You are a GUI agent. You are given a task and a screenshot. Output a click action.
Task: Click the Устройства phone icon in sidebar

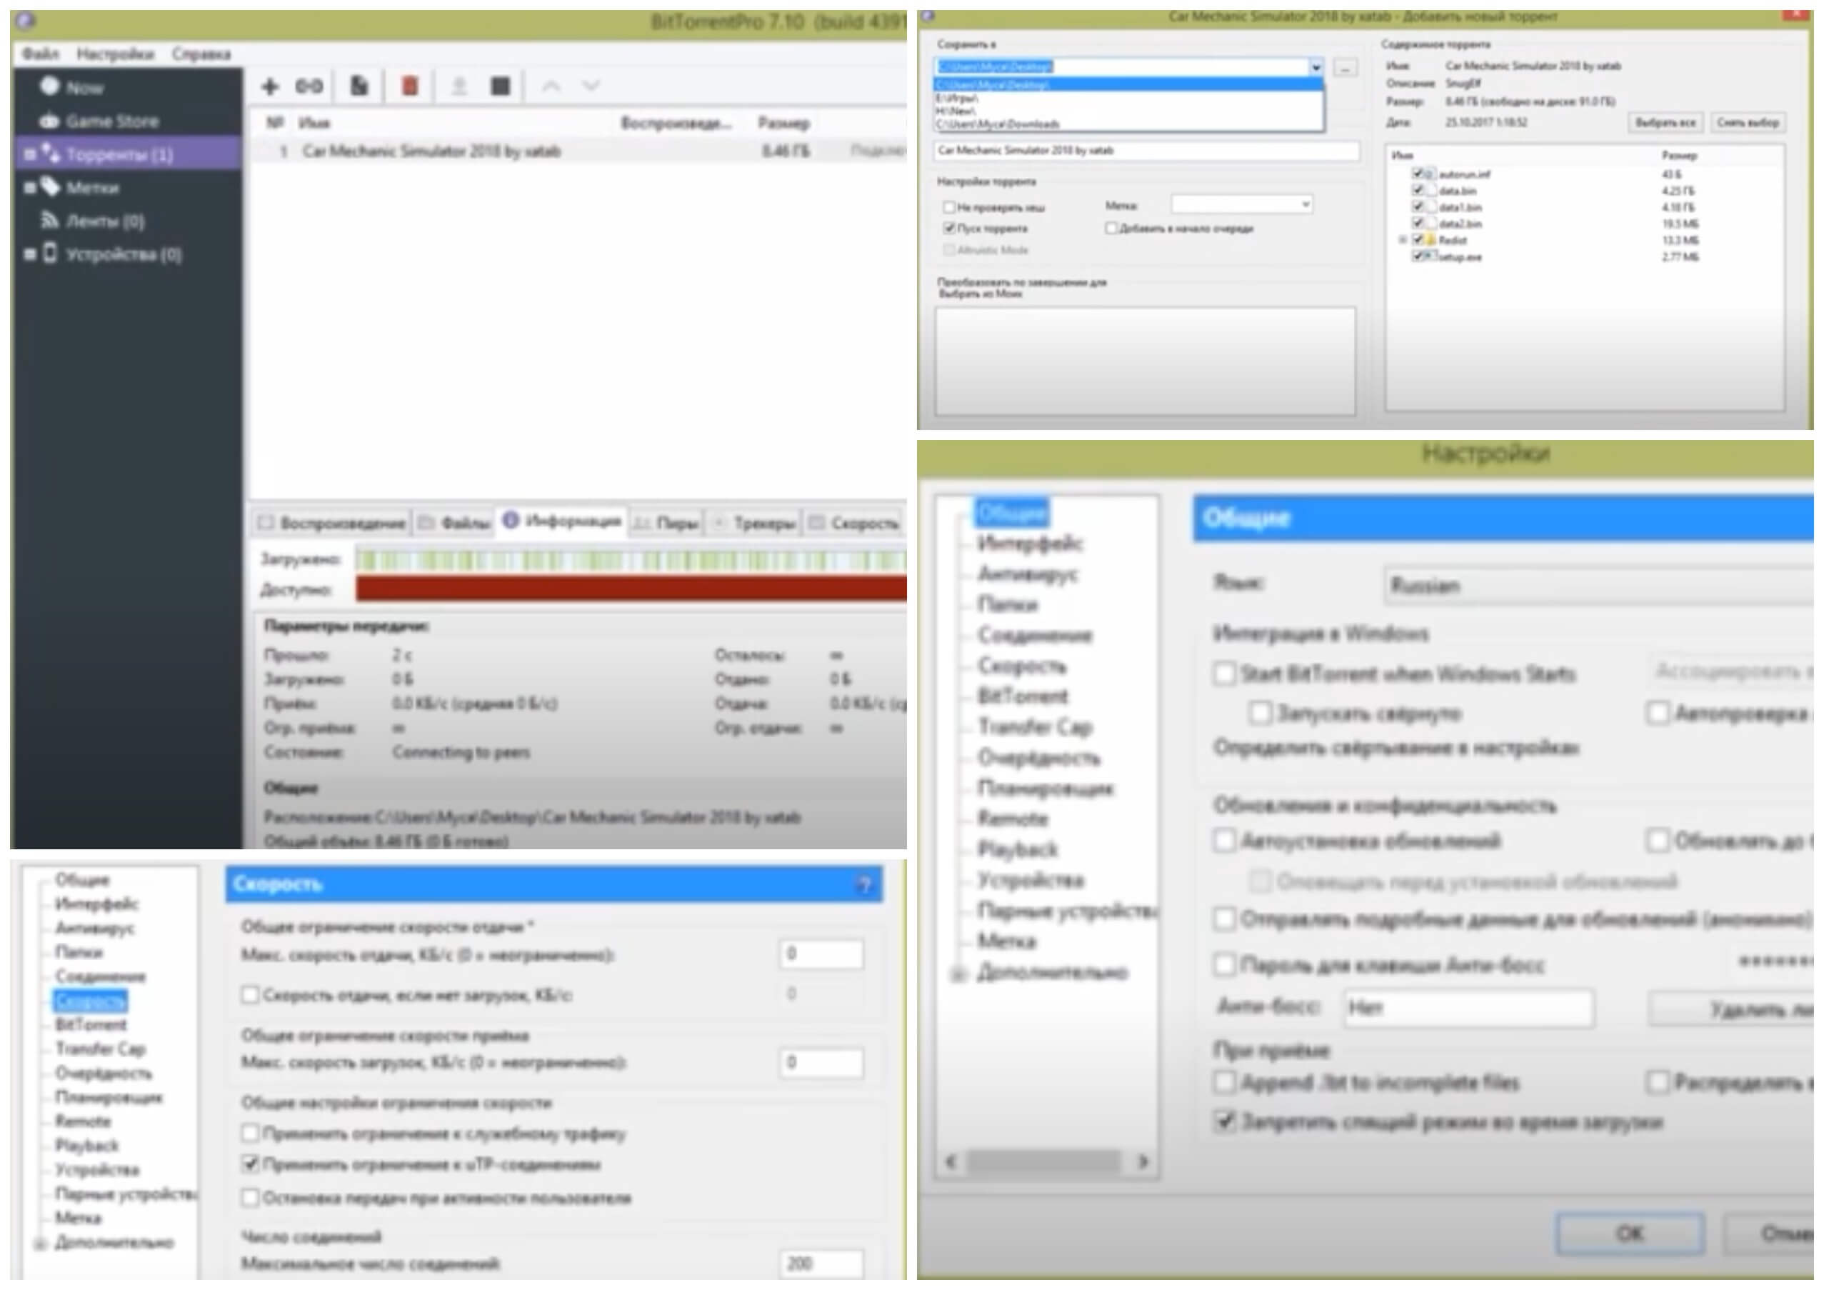coord(50,254)
